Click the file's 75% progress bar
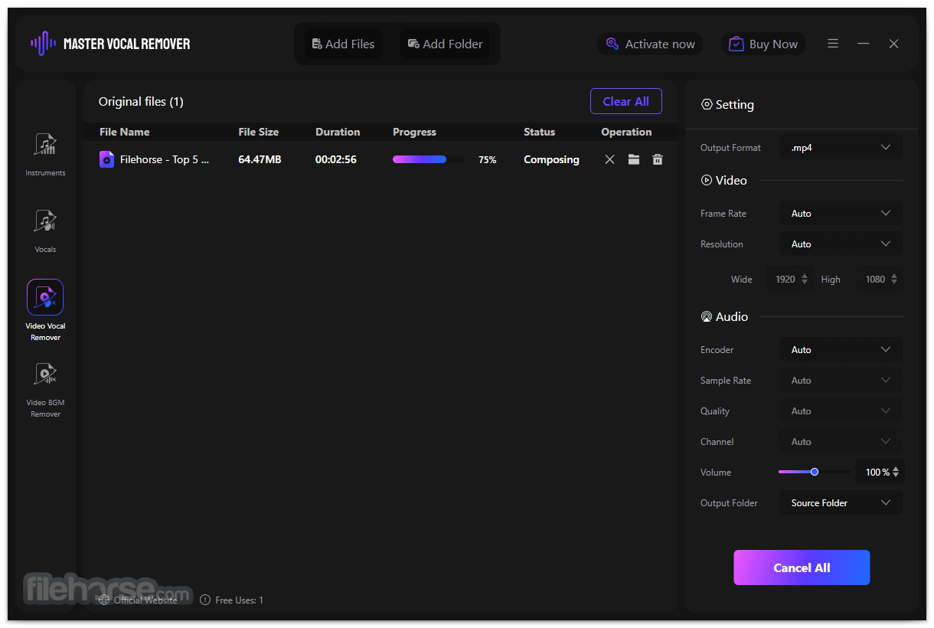 428,159
